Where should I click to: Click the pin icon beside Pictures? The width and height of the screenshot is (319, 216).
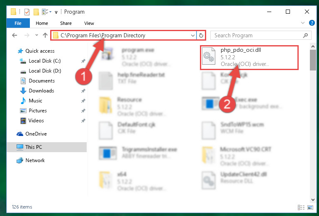click(83, 111)
